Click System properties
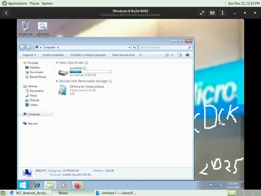This screenshot has height=196, width=261. click(x=53, y=55)
